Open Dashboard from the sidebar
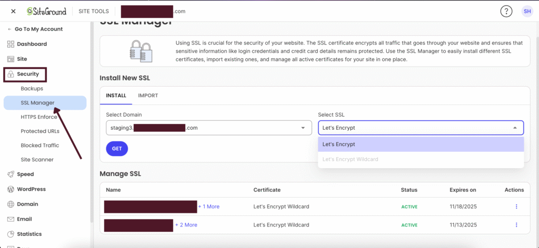 point(32,44)
